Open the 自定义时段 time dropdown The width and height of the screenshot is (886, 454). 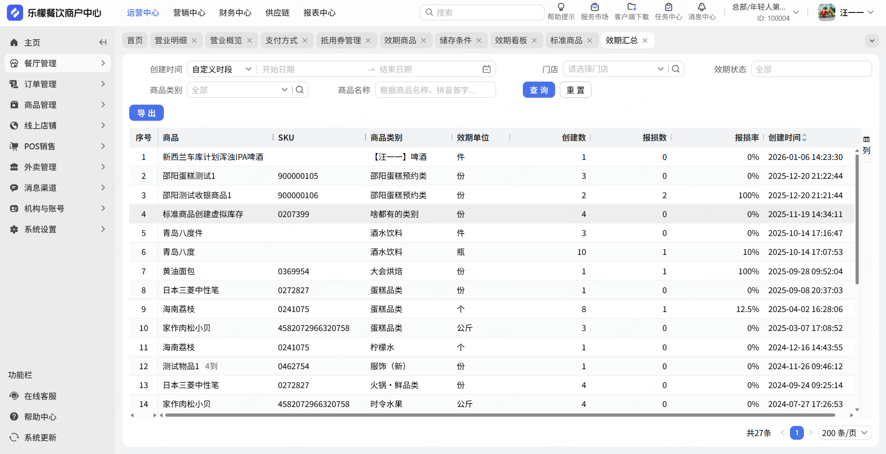pyautogui.click(x=221, y=69)
